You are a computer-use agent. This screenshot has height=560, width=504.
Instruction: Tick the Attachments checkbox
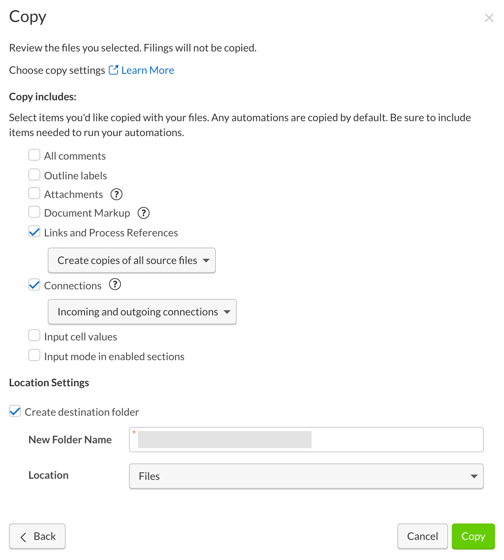34,194
